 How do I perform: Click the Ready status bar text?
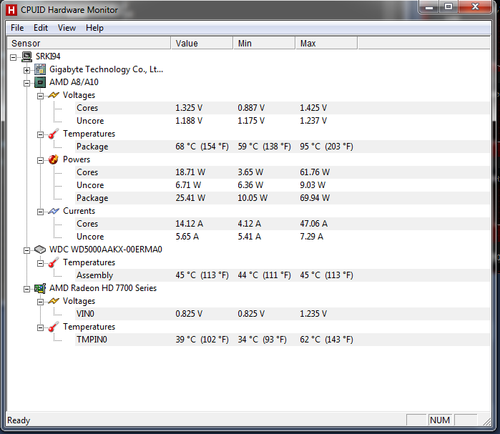coord(19,420)
